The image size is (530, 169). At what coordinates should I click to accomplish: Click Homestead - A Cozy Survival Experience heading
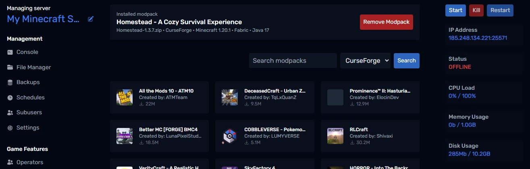click(x=179, y=22)
